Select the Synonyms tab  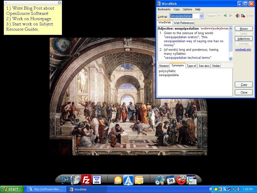tap(178, 65)
